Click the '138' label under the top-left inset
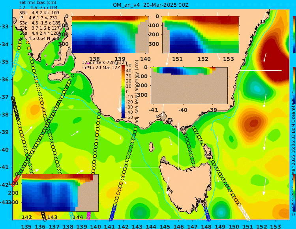Viewport: 296px width, 229px height. click(x=94, y=59)
